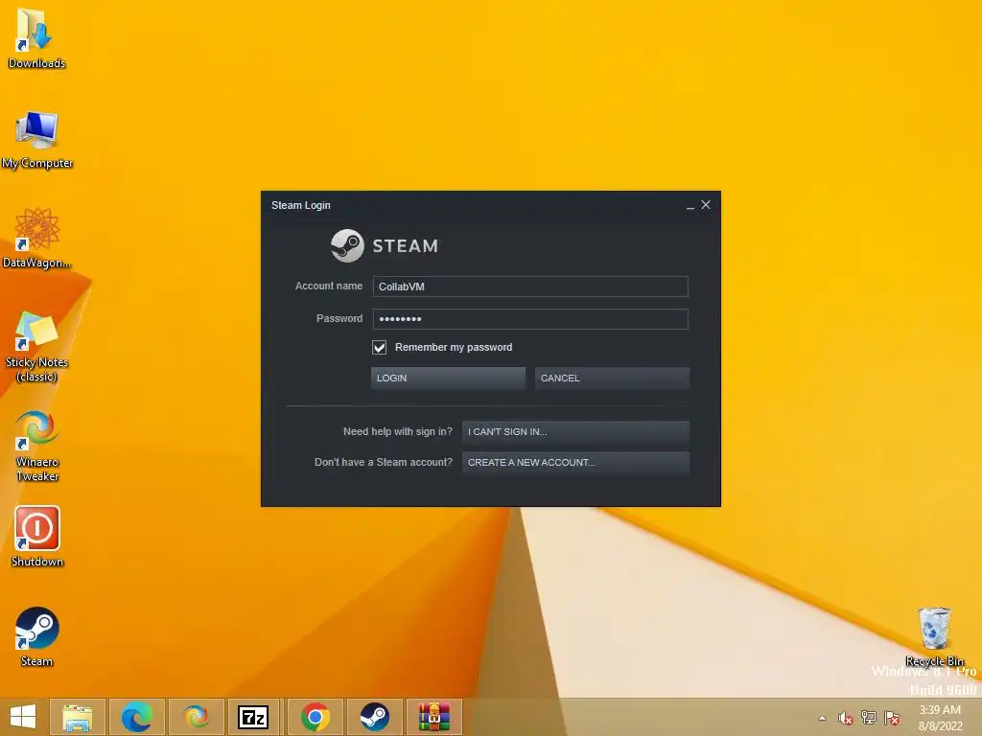Open the Windows Start button

click(x=23, y=717)
